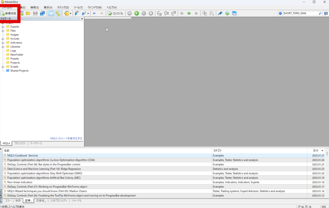This screenshot has height=208, width=329.
Task: Open the デバッグ(D) menu
Action: click(63, 7)
